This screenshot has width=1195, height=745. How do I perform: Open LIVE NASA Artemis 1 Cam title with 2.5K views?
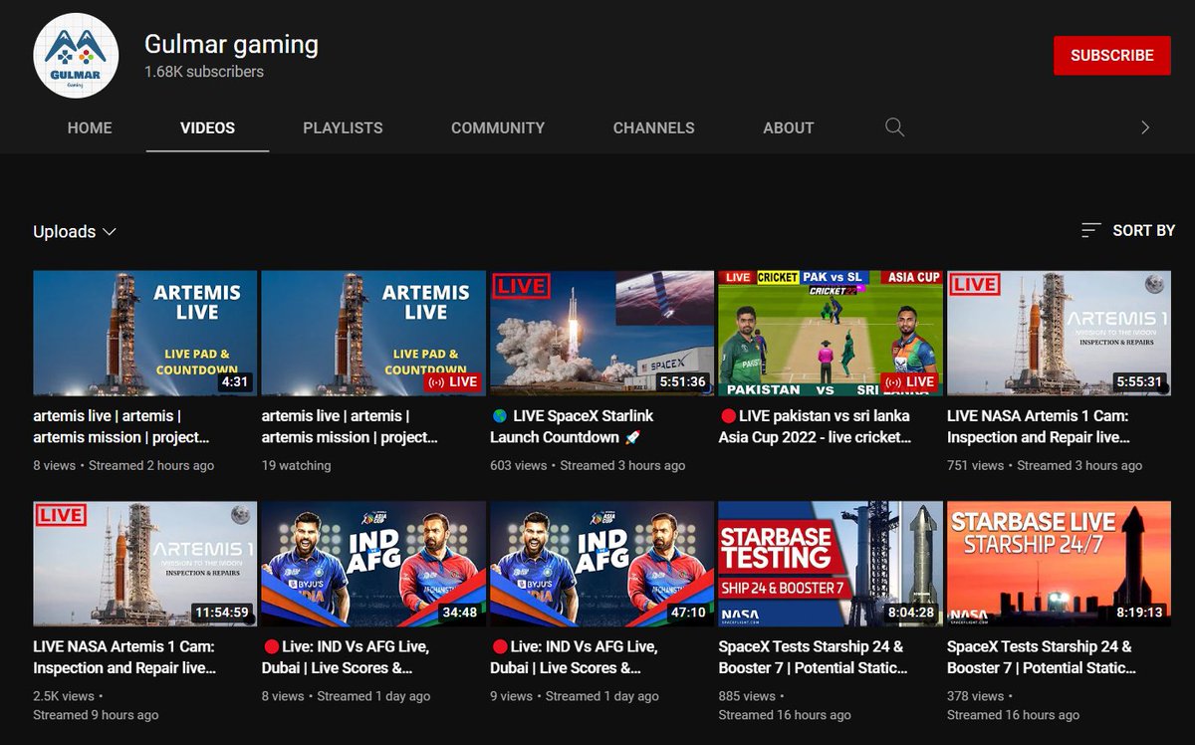pos(124,657)
